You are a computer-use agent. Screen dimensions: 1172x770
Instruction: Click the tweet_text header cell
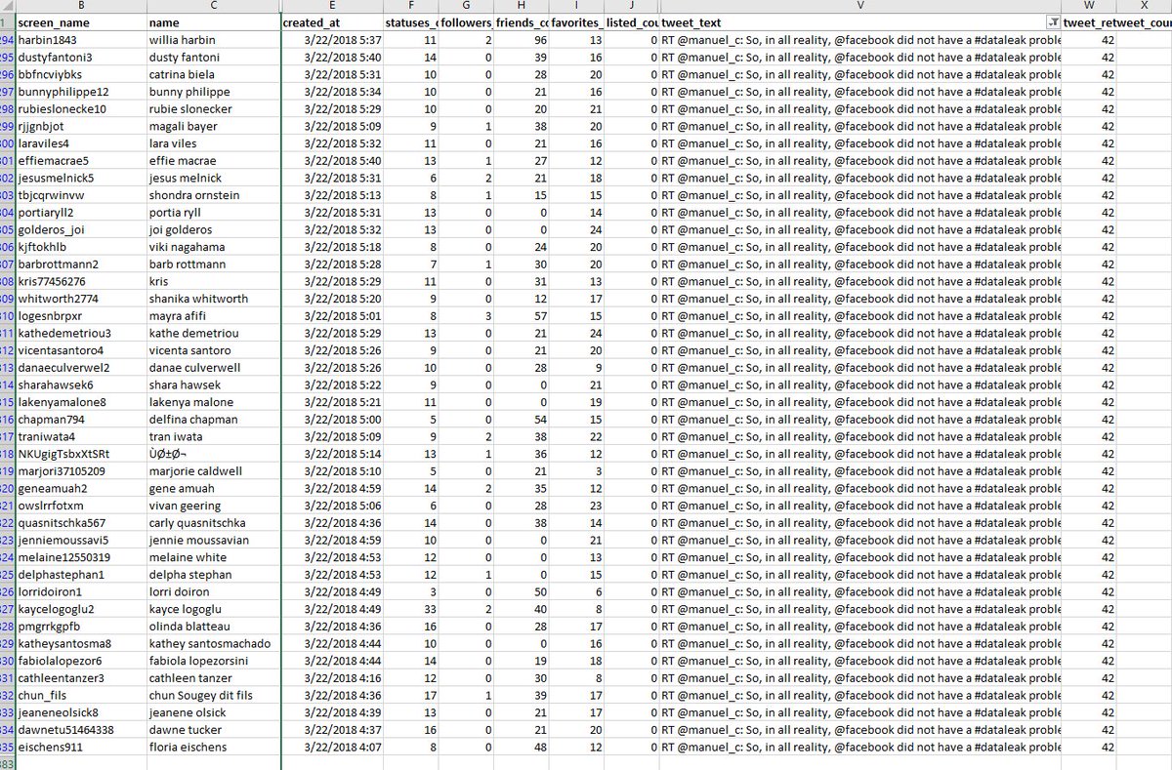tap(860, 21)
